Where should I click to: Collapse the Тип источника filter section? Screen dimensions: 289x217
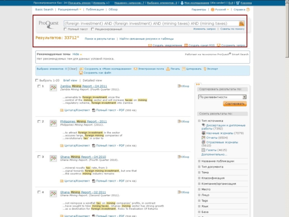(199, 121)
